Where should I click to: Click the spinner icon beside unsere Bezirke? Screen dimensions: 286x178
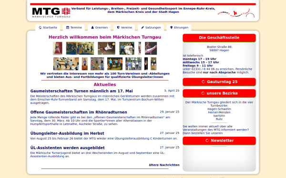pyautogui.click(x=203, y=93)
